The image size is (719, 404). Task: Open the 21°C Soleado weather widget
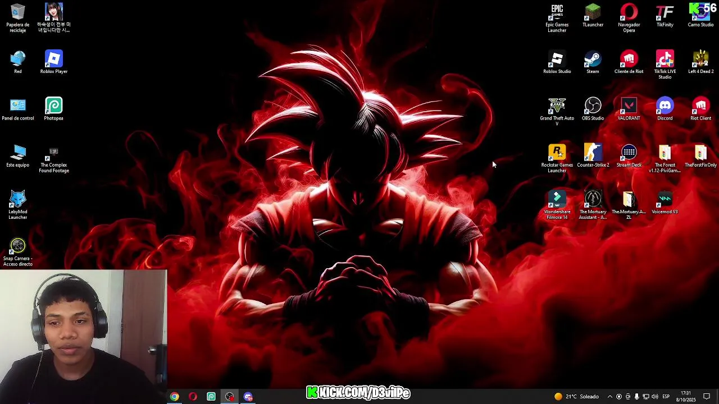(576, 397)
